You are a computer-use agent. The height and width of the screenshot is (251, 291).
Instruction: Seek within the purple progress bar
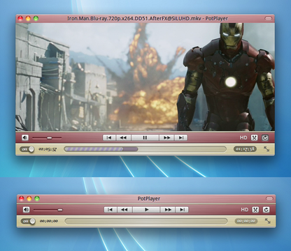[x=145, y=149]
